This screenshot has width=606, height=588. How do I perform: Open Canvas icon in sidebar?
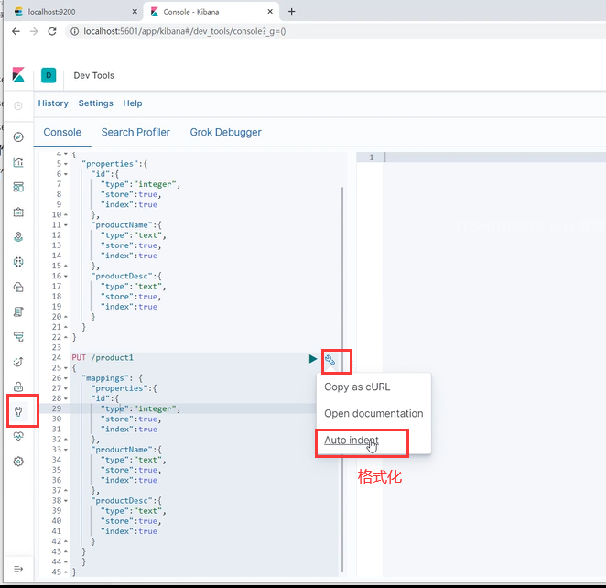[18, 212]
